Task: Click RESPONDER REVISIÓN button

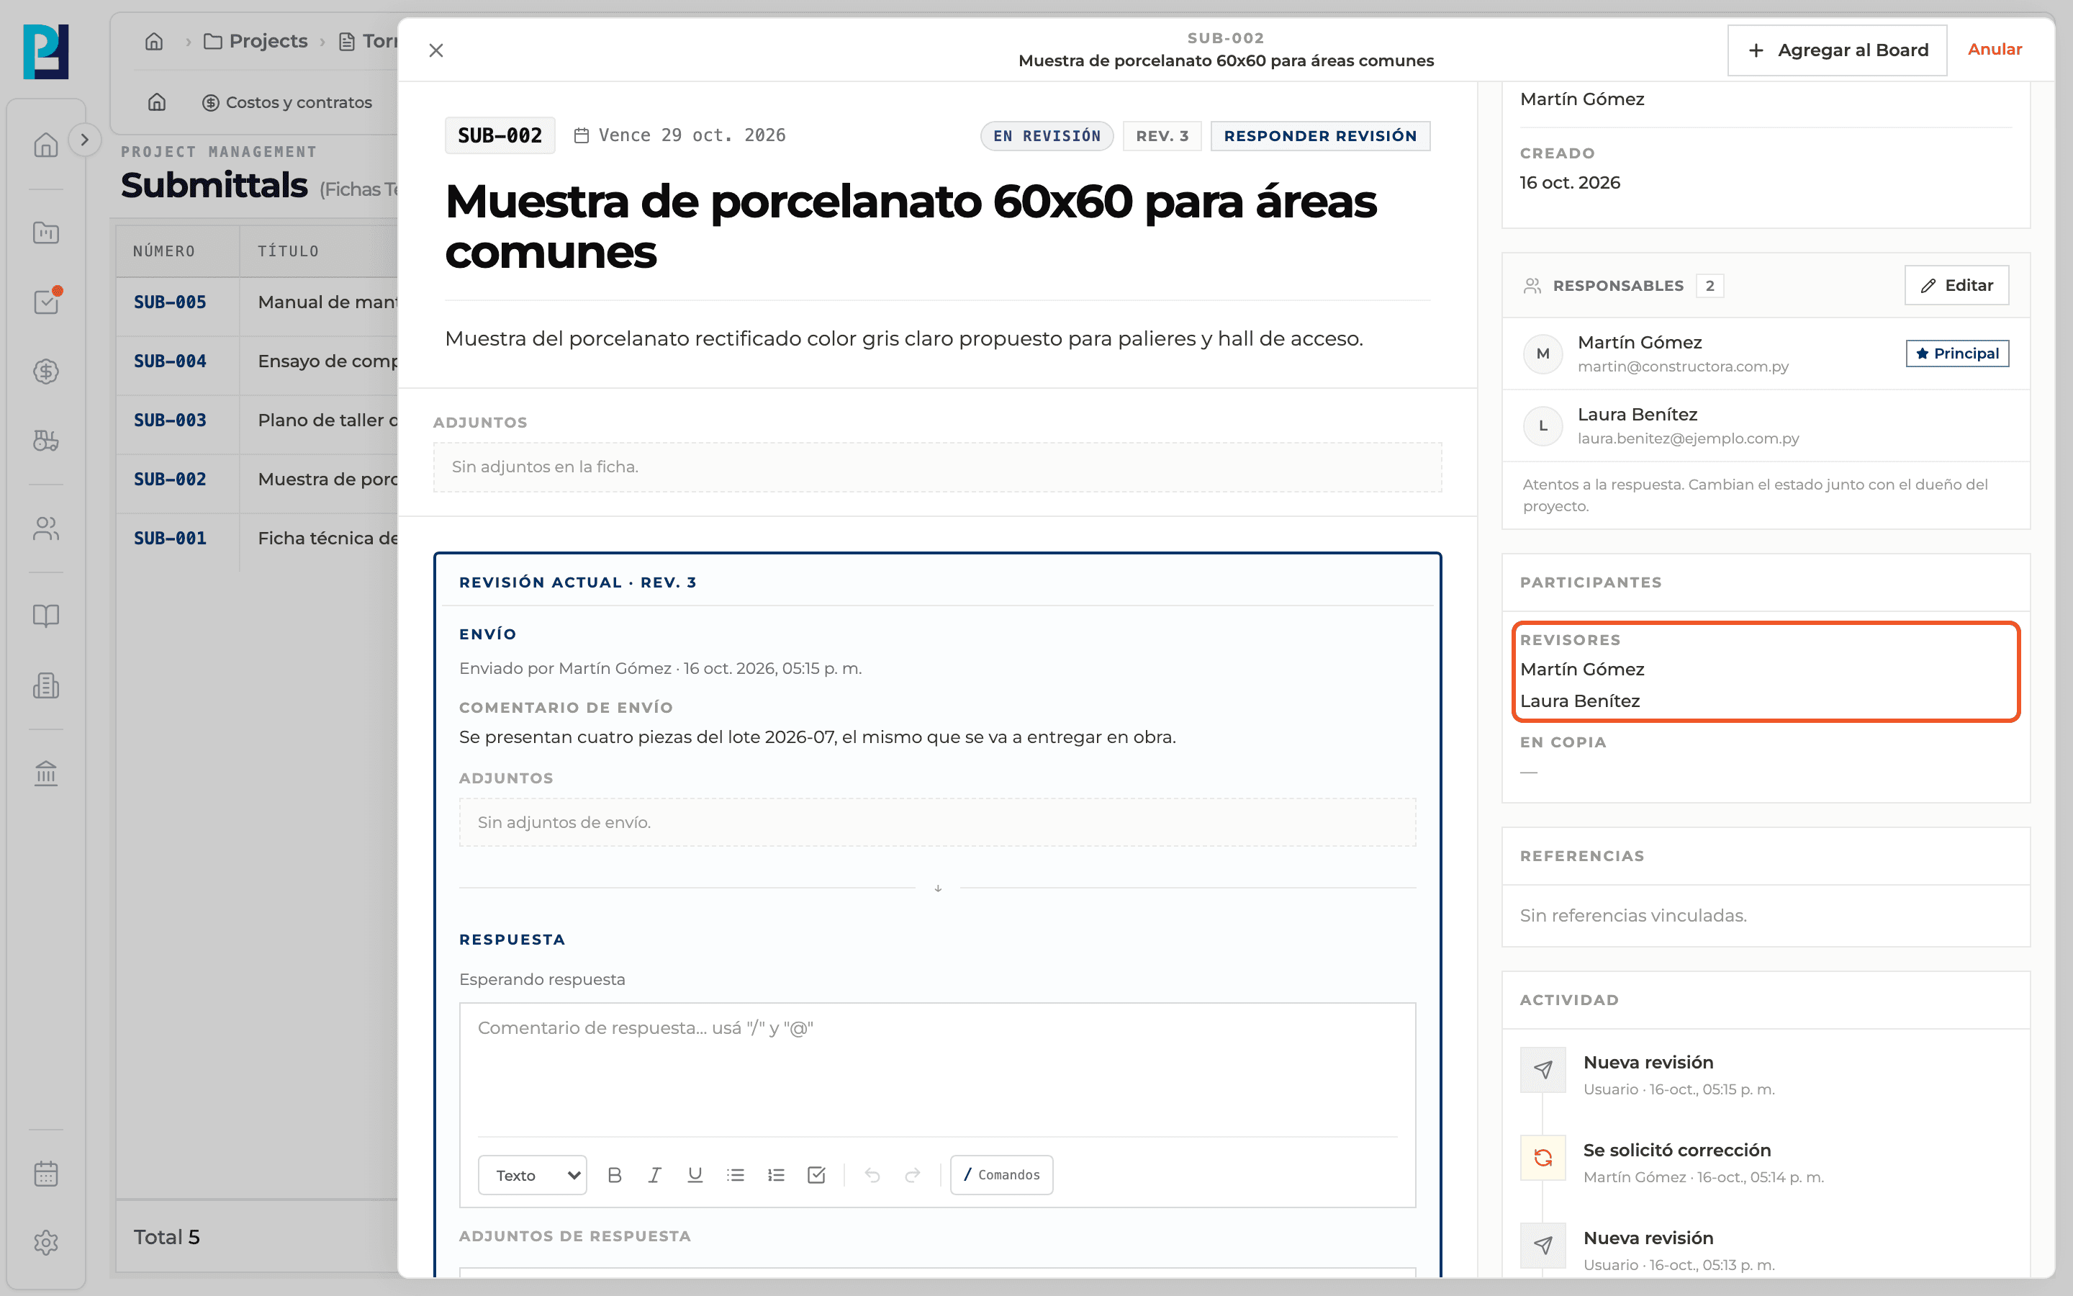Action: [1320, 135]
